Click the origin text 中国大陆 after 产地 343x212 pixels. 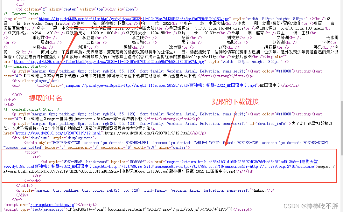[x=217, y=24]
